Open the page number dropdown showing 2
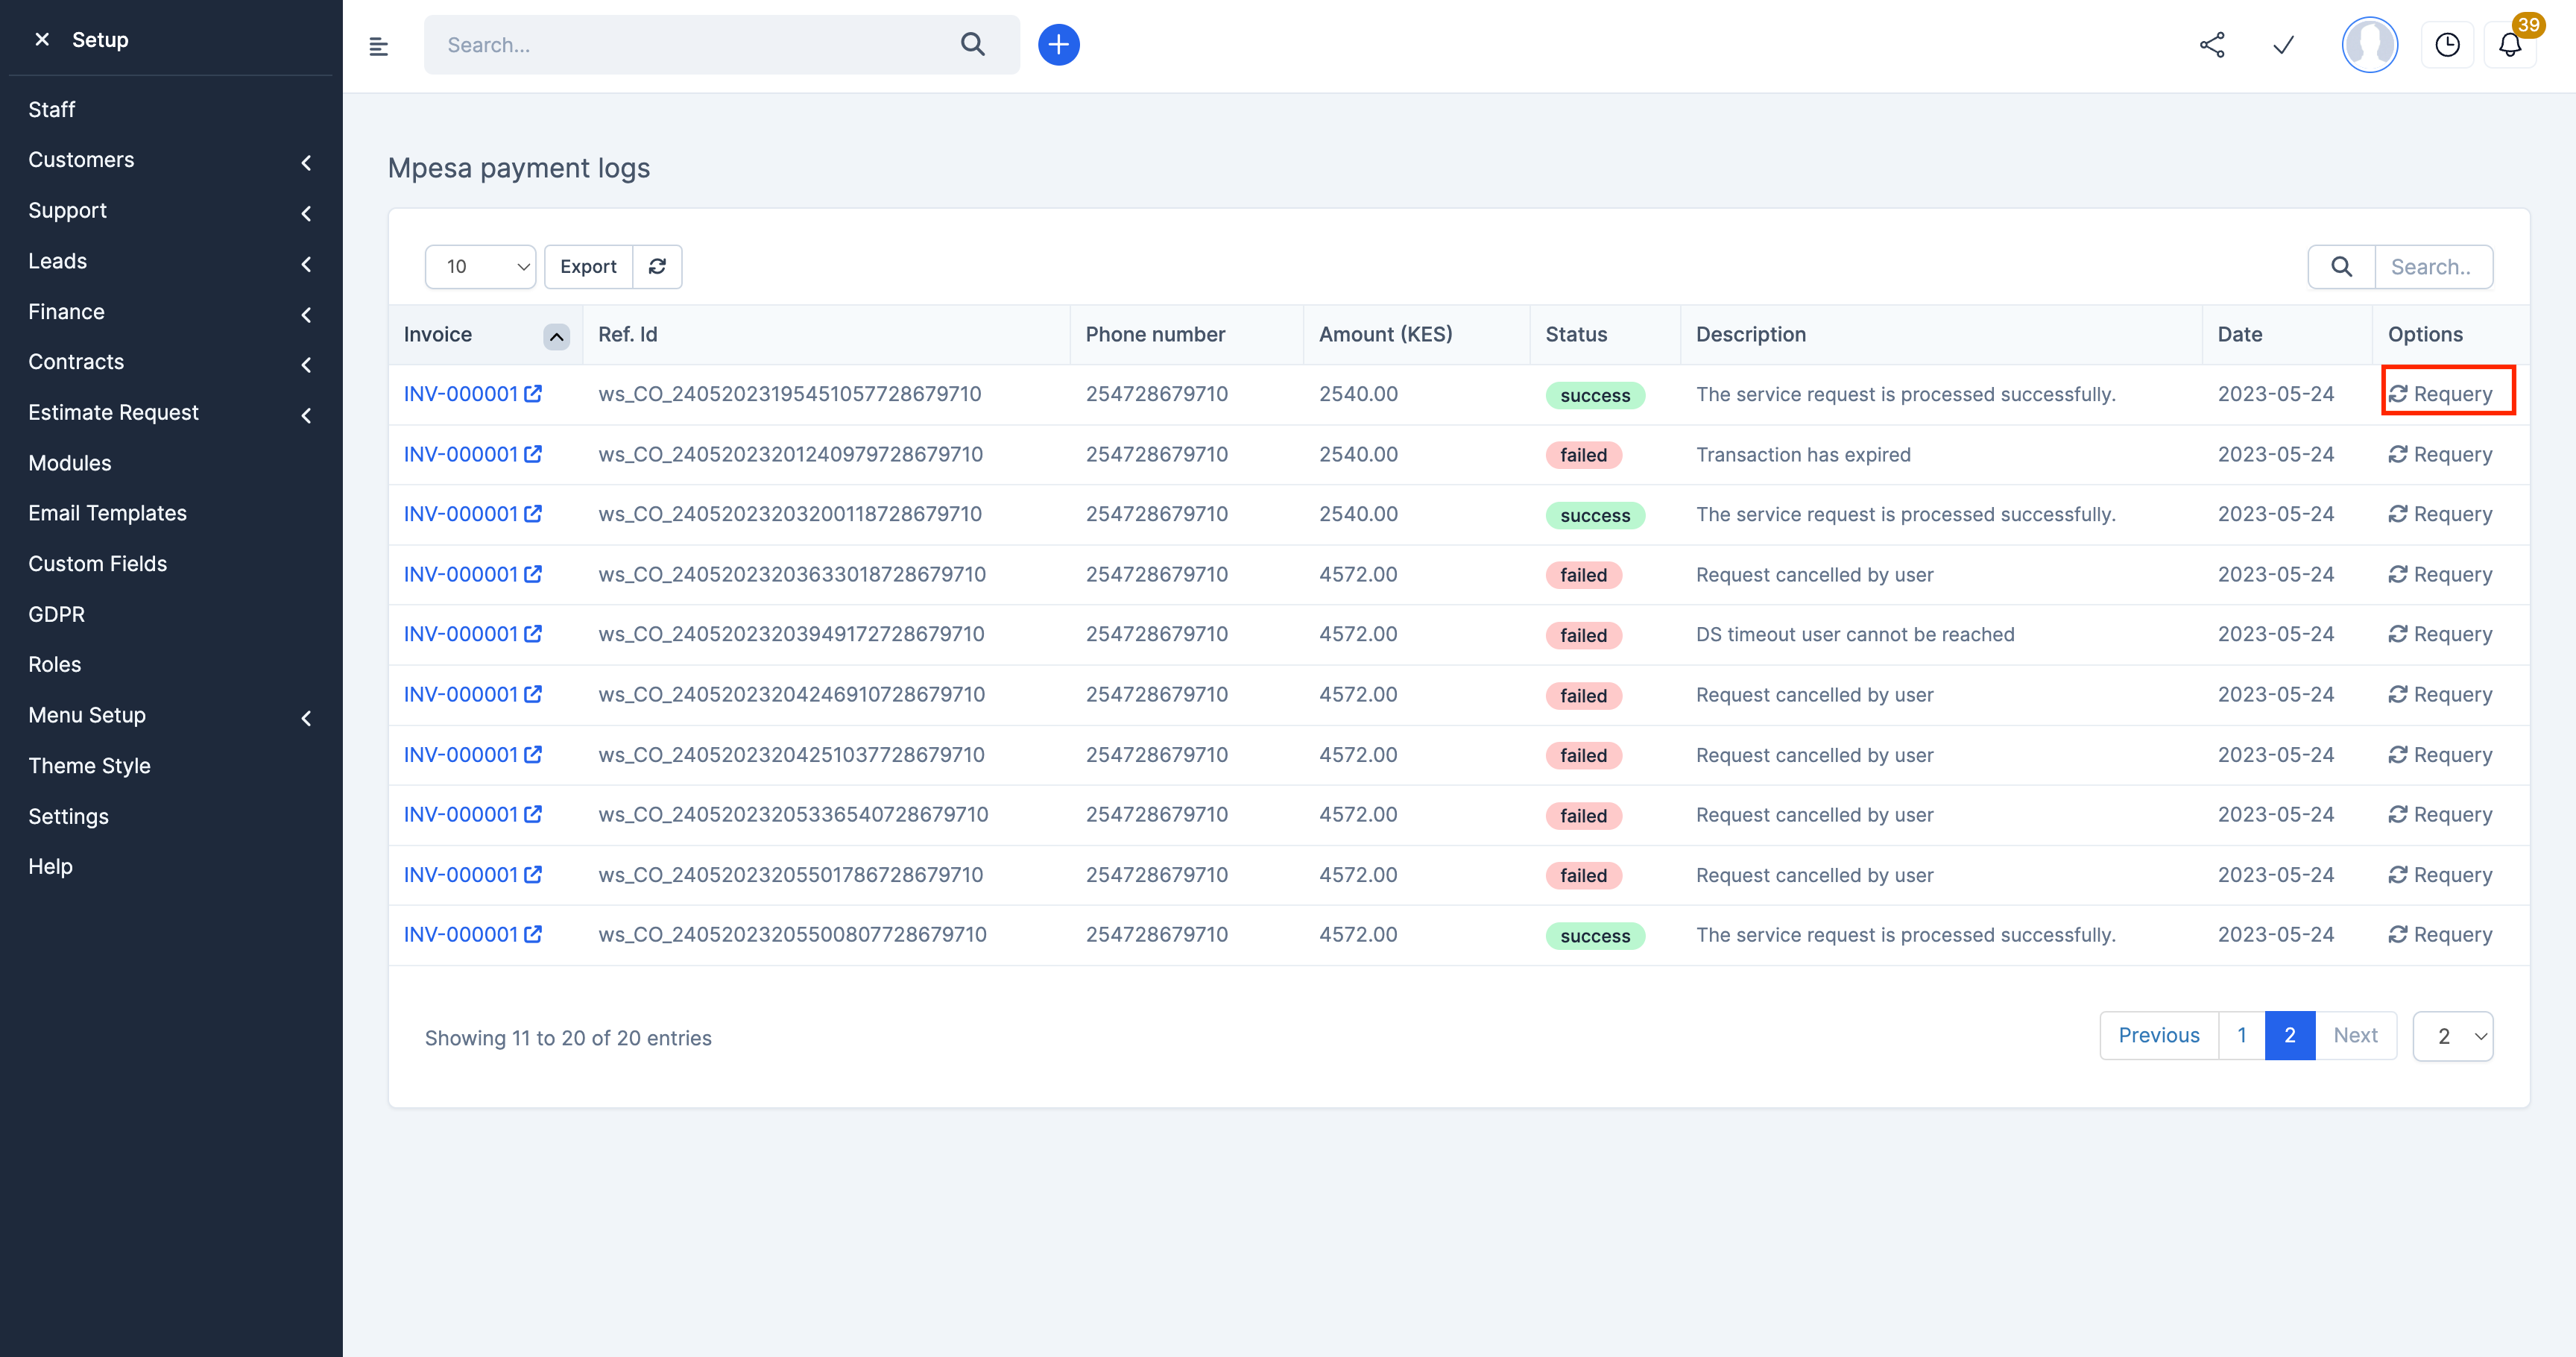 (2452, 1036)
